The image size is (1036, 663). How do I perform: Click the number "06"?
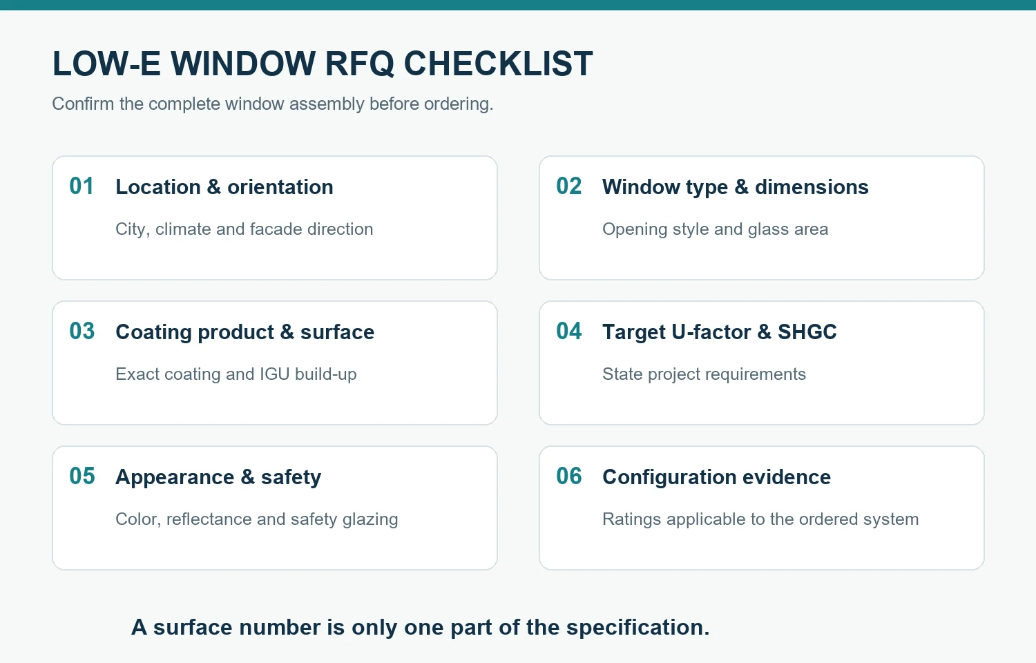pos(569,477)
